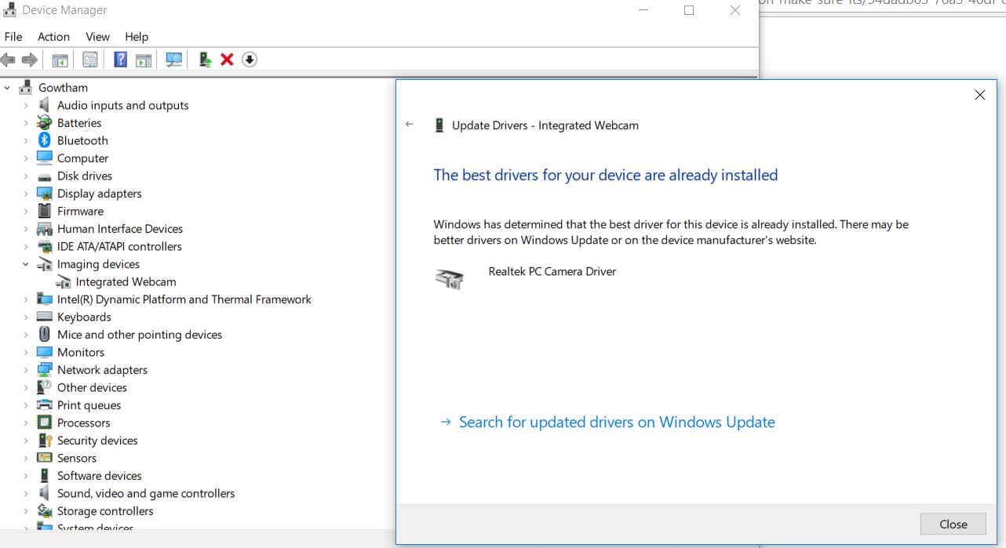Expand the IDE ATA/ATAPI controllers node
1006x548 pixels.
coord(26,246)
